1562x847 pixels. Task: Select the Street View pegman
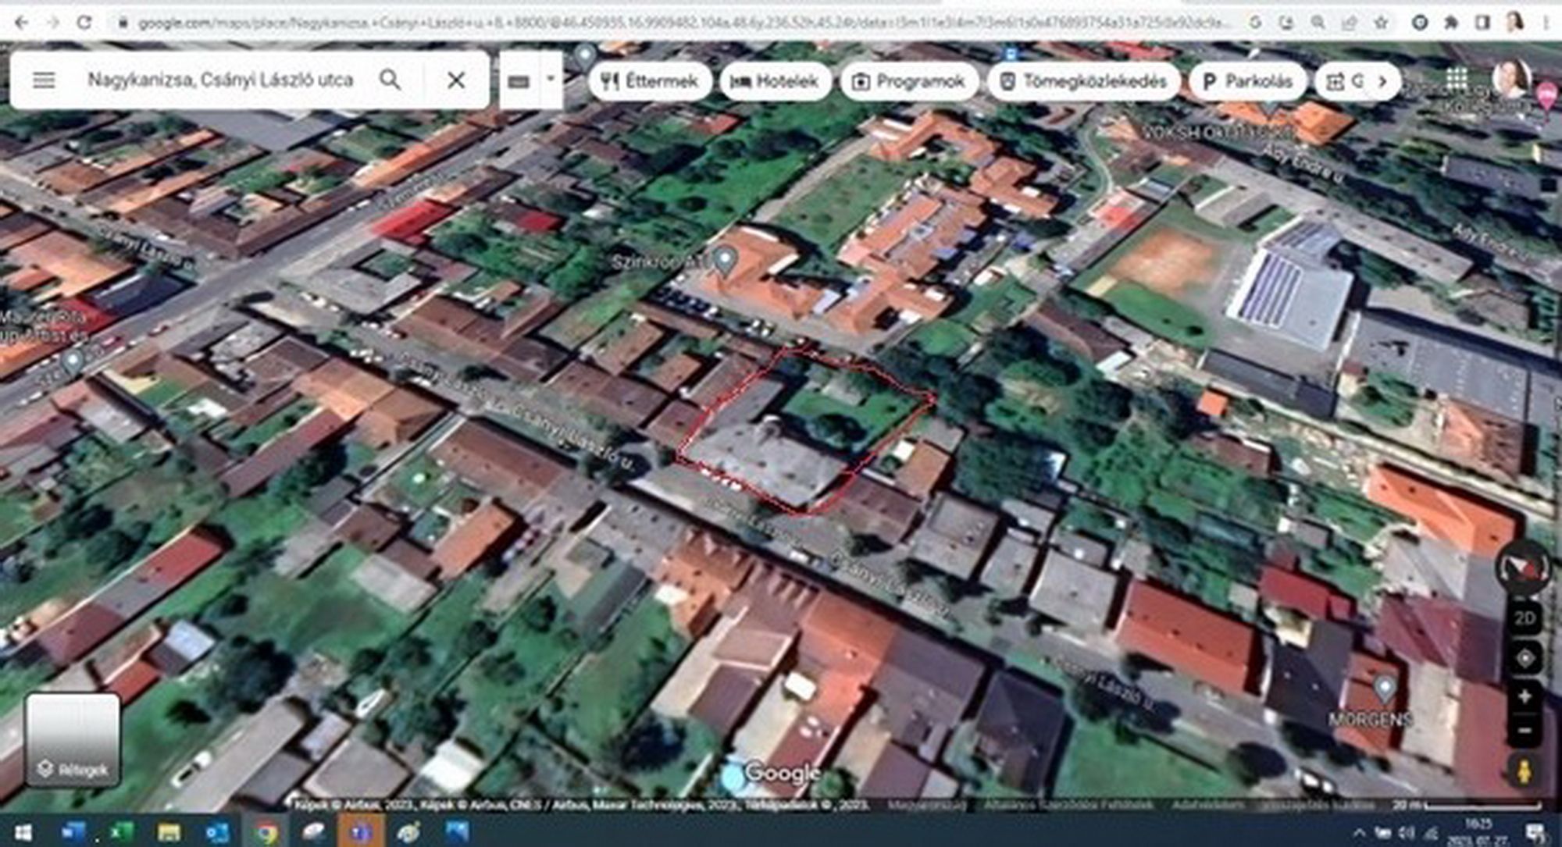pos(1524,771)
